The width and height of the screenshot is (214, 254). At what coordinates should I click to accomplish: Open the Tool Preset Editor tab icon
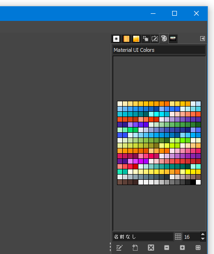click(155, 39)
